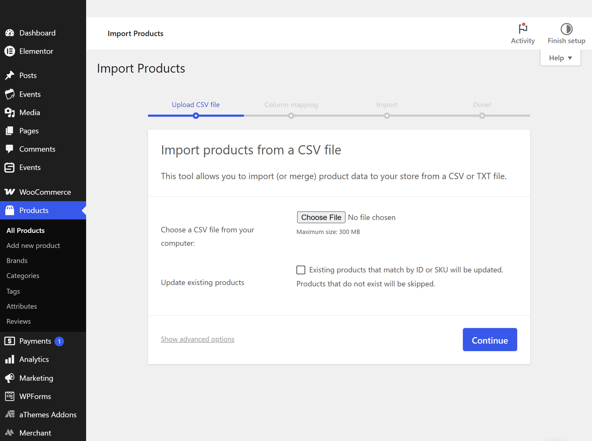Click the Dashboard gauge icon
Image resolution: width=592 pixels, height=441 pixels.
[10, 33]
